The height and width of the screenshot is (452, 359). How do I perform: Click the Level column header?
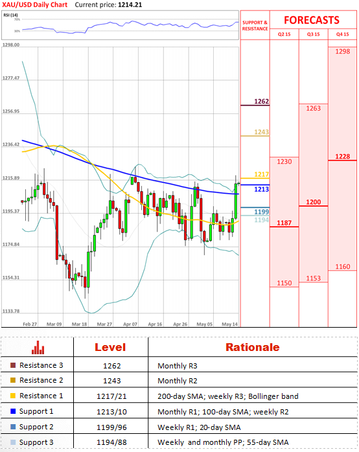click(x=110, y=347)
